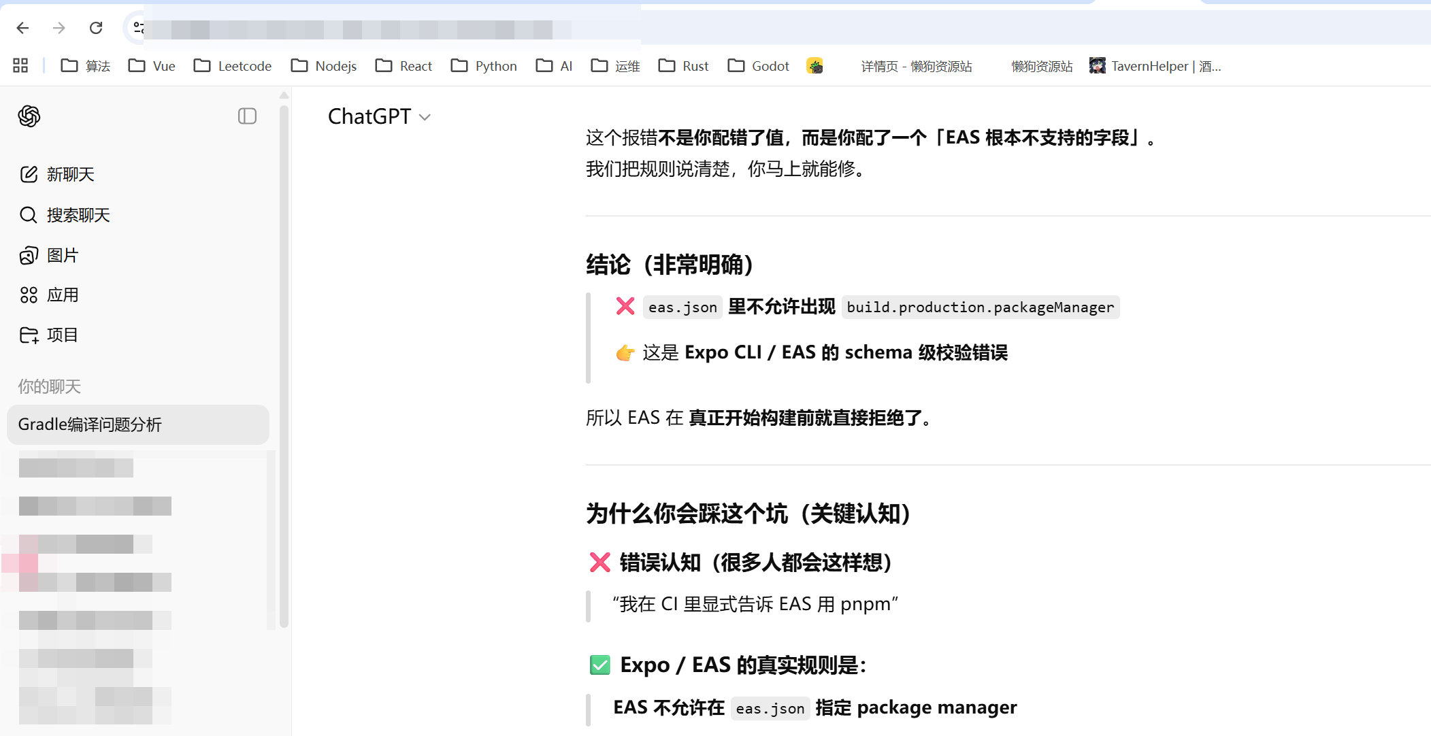The width and height of the screenshot is (1431, 736).
Task: Toggle the 你的聊天 chats section
Action: 50,387
